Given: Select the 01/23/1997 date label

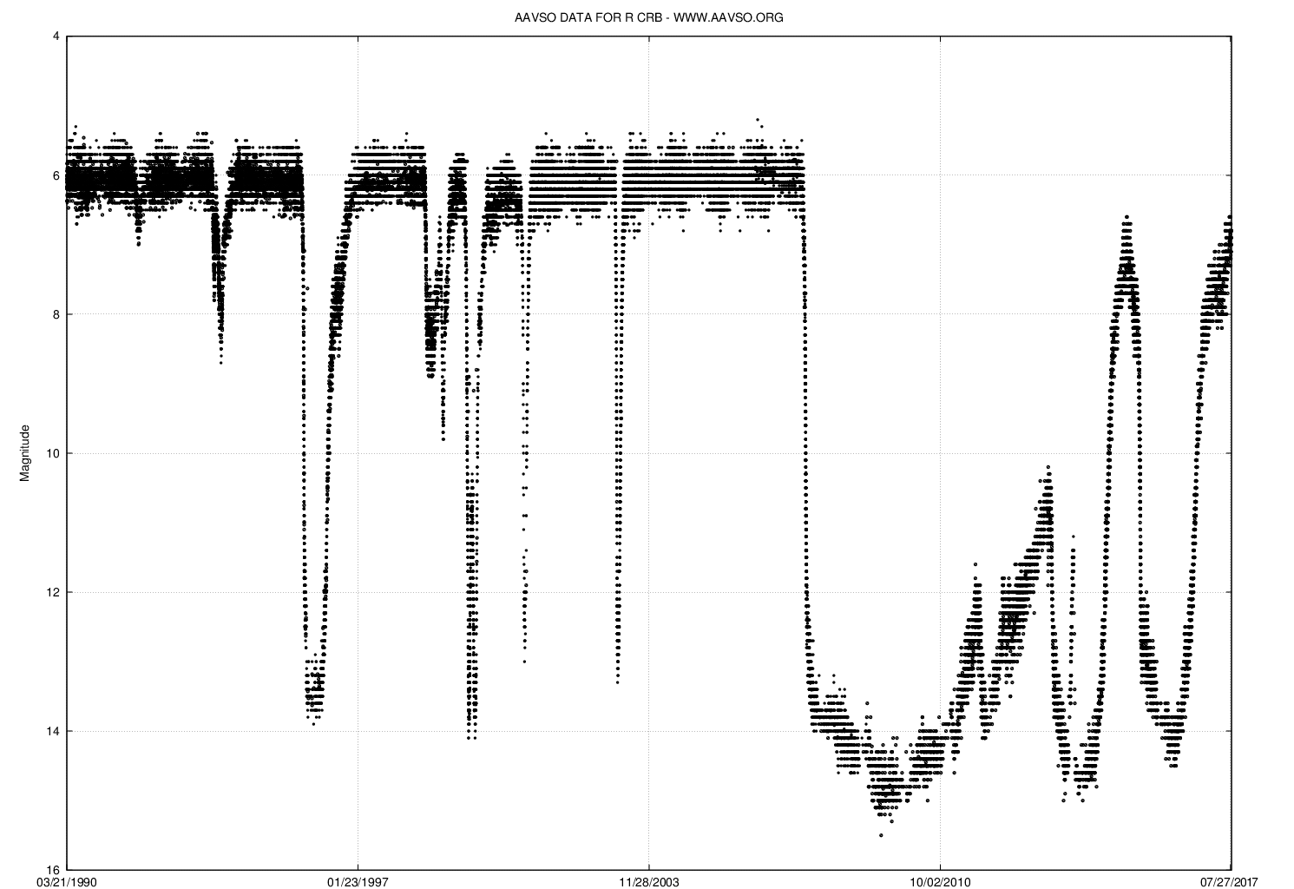Looking at the screenshot, I should 358,882.
